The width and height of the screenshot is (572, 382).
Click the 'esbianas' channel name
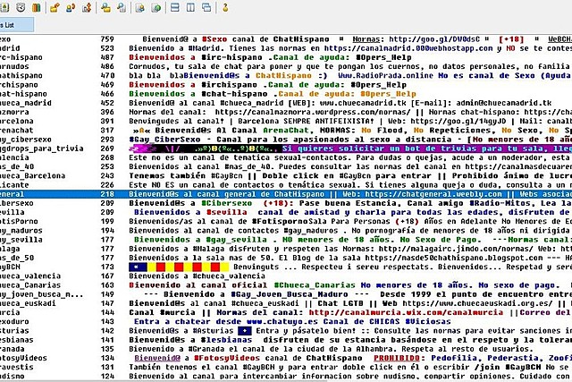point(17,340)
